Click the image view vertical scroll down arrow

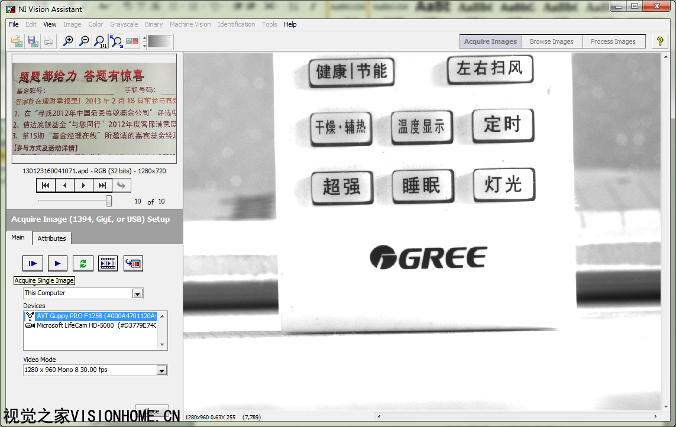coord(666,407)
